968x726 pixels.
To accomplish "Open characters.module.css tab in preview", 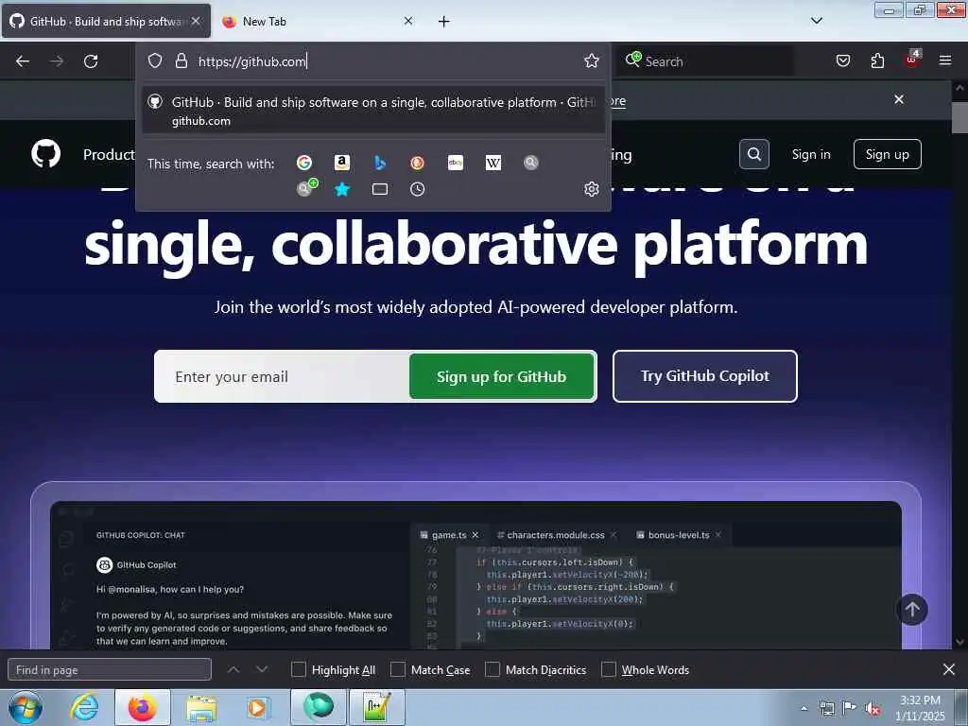I will [x=556, y=535].
